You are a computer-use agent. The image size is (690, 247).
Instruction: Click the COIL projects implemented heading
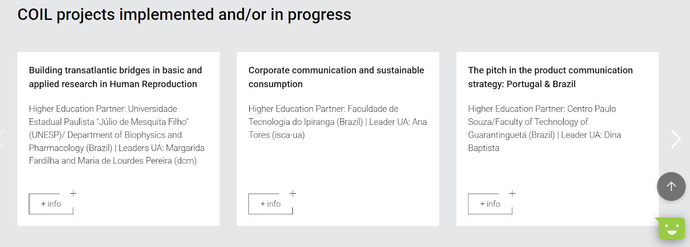click(184, 15)
